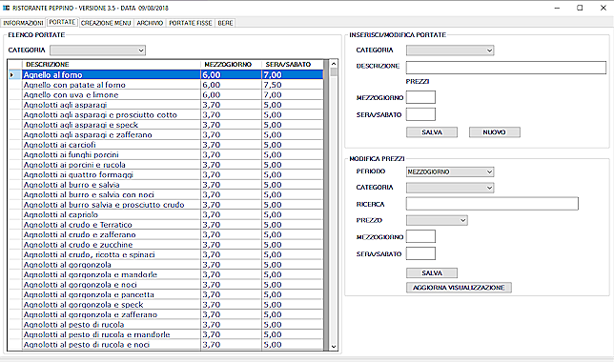This screenshot has width=614, height=362.
Task: Click MEZZOGIORNO price field in Inserisci/Modifica Portate
Action: pyautogui.click(x=420, y=97)
